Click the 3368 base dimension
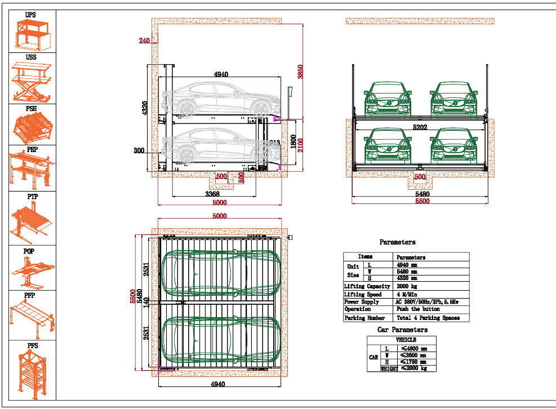The width and height of the screenshot is (556, 409). [212, 194]
